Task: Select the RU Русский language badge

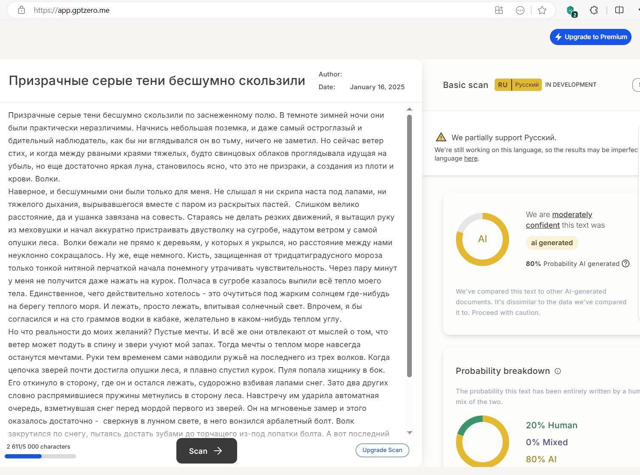Action: 518,85
